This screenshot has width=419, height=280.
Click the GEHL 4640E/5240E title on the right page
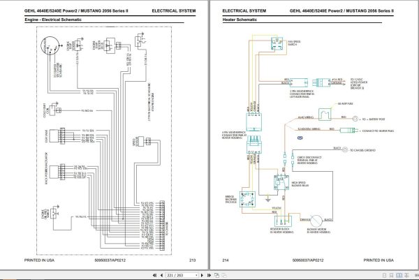[x=341, y=10]
